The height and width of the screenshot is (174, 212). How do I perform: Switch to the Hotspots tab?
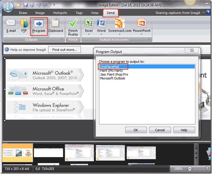click(x=60, y=13)
